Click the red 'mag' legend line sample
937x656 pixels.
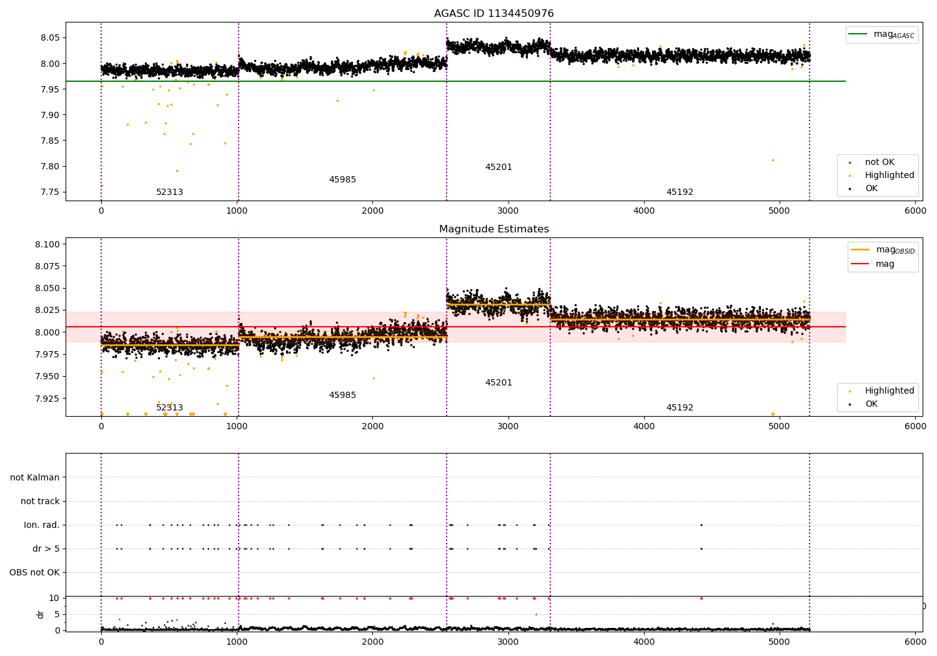coord(860,264)
